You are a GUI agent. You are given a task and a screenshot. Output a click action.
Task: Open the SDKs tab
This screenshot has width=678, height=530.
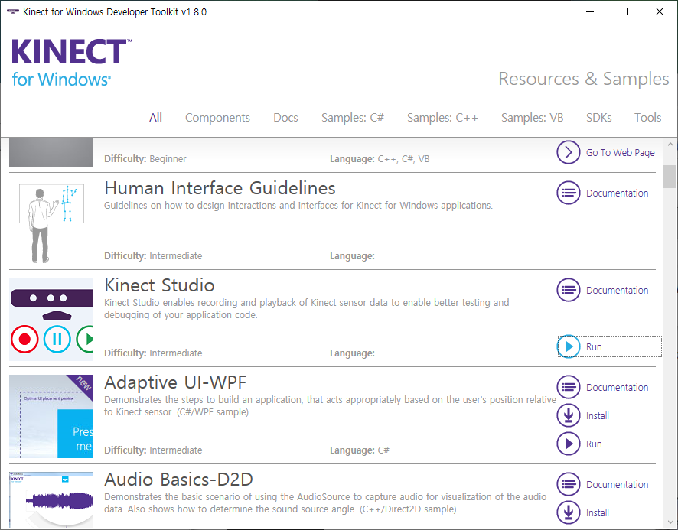tap(599, 118)
